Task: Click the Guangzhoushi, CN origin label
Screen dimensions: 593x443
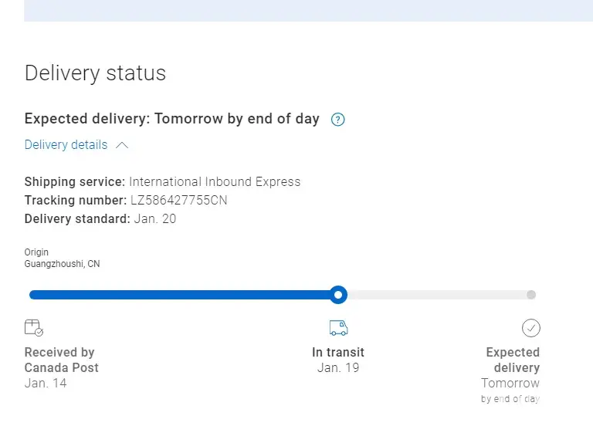Action: (x=62, y=264)
